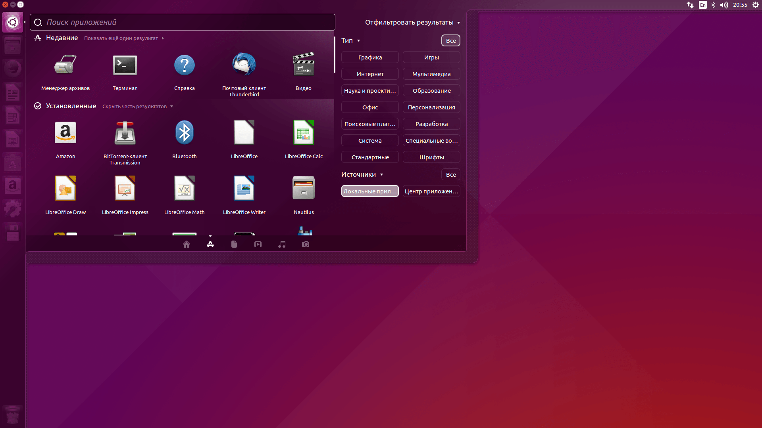762x428 pixels.
Task: Open LibreOffice Writer application
Action: (244, 189)
